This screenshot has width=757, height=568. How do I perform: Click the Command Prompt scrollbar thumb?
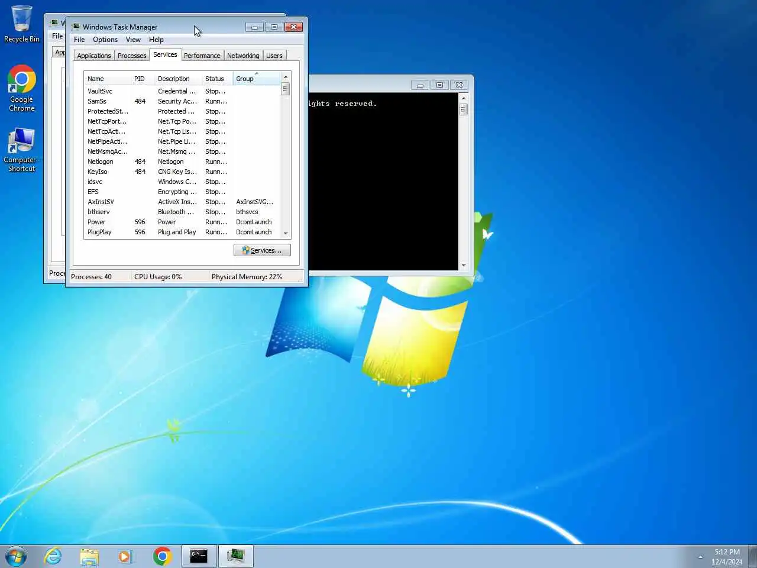(x=463, y=109)
